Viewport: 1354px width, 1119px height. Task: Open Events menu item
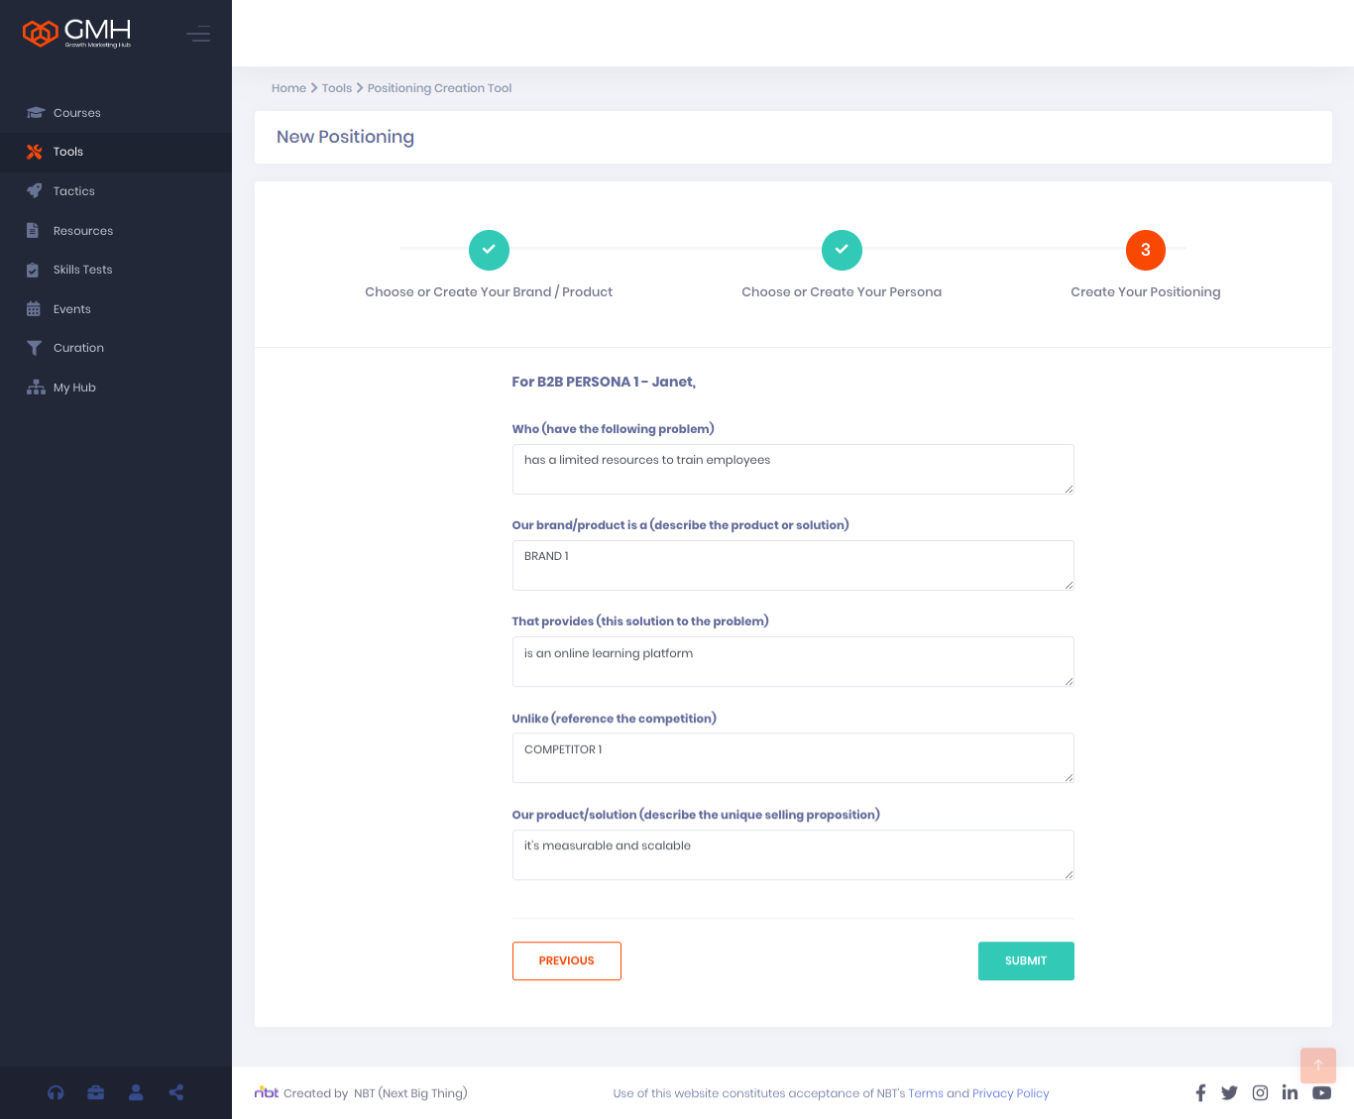(116, 309)
